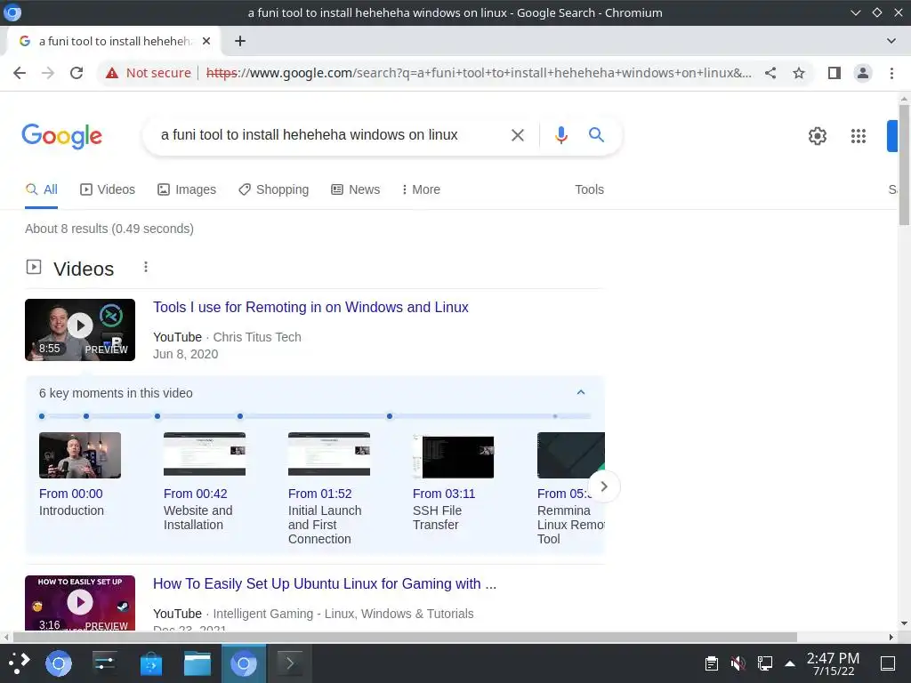Jump to the second key moment dot
This screenshot has height=683, width=911.
86,416
